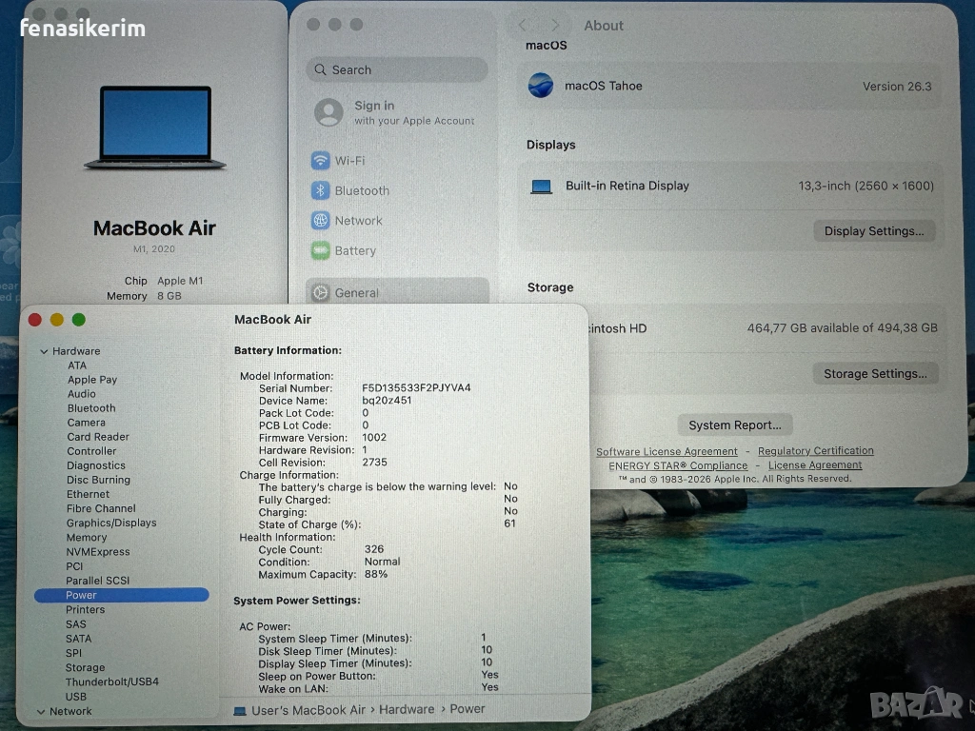Open Bluetooth settings icon in sidebar
The height and width of the screenshot is (731, 975).
pos(320,190)
